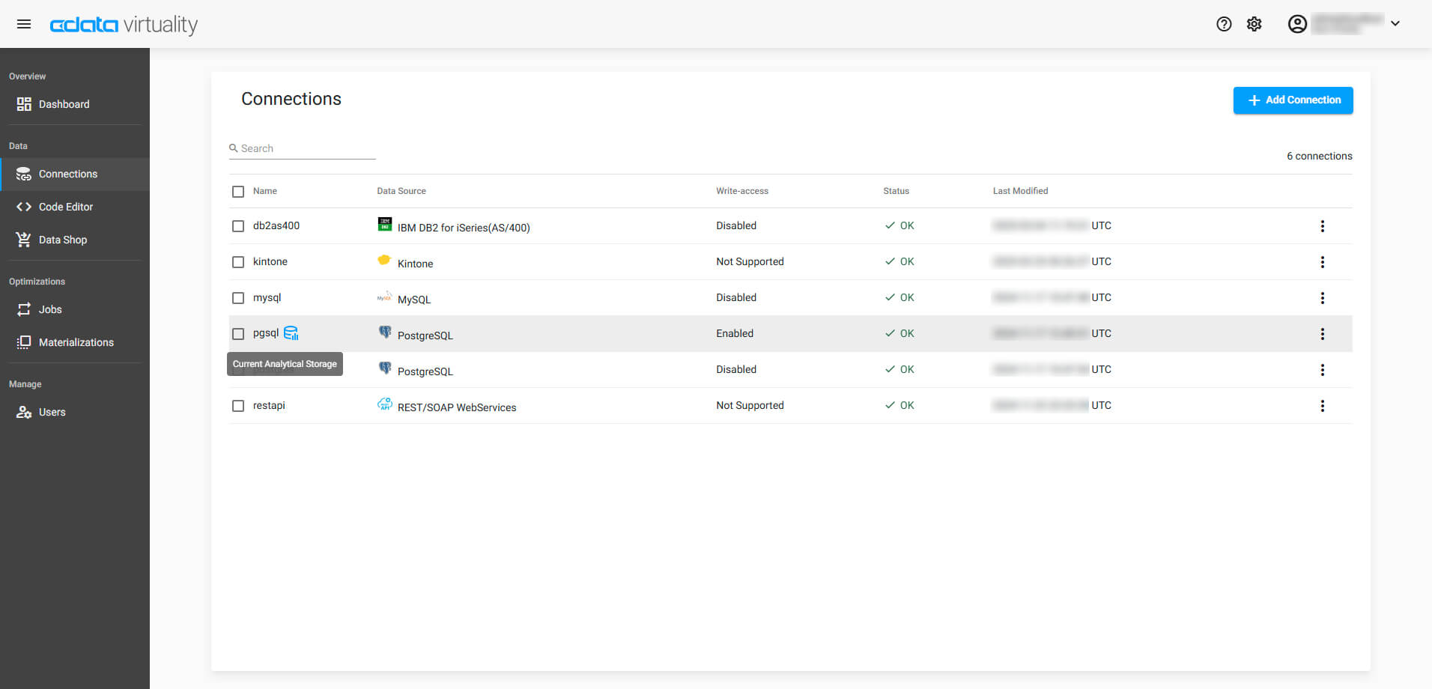
Task: Click Not Supported in restapi row
Action: tap(750, 406)
